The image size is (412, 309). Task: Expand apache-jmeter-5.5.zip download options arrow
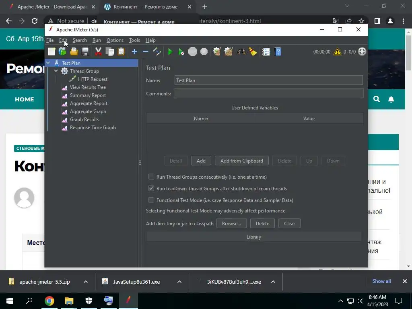click(86, 282)
